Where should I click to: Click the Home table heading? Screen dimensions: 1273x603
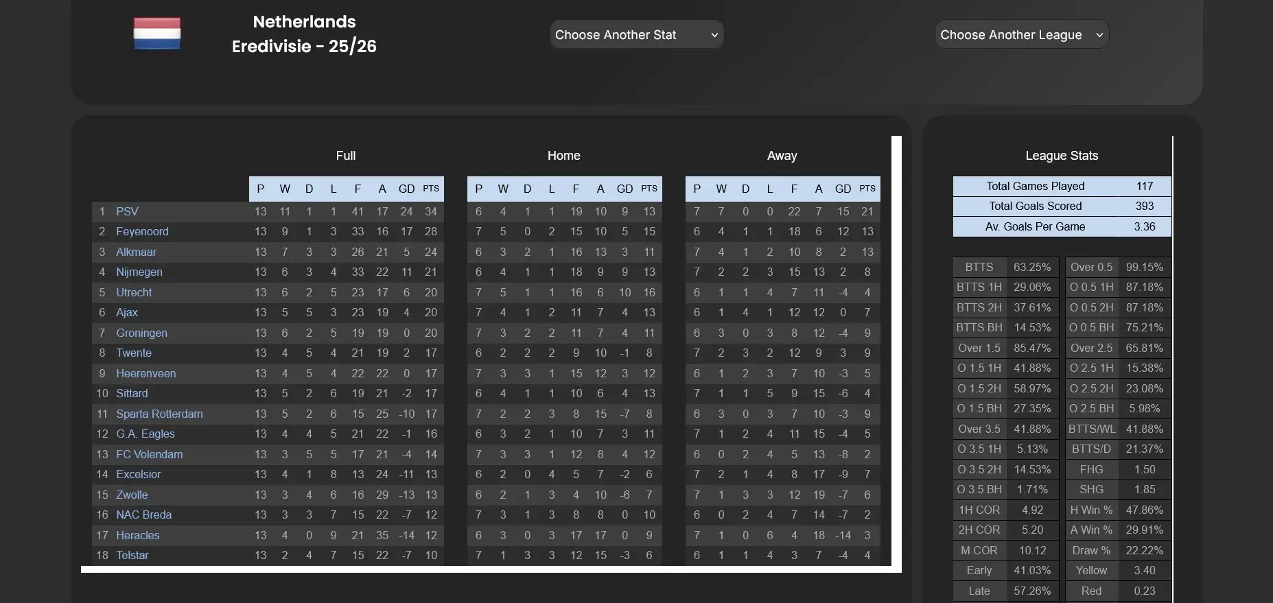click(x=564, y=156)
